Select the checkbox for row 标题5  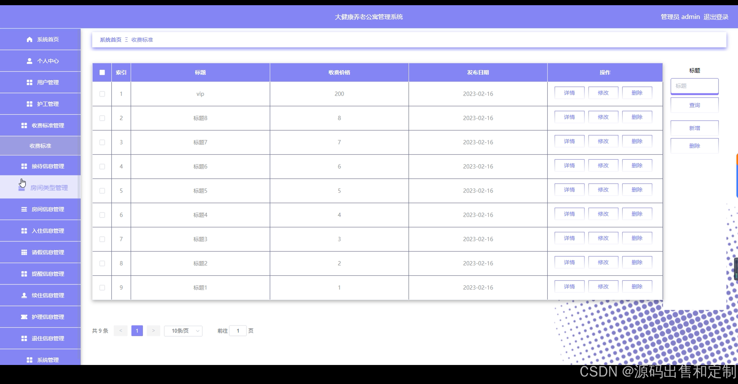102,191
